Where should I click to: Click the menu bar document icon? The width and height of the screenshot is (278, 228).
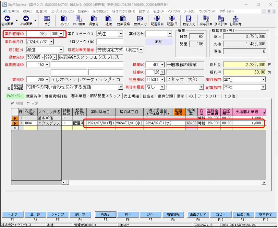click(4, 11)
